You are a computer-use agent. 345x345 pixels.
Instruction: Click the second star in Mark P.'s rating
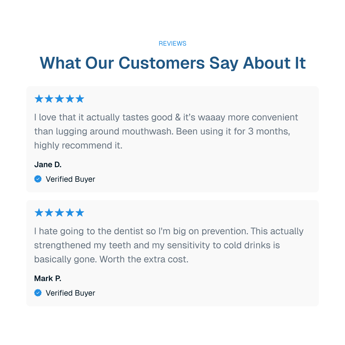coord(49,213)
